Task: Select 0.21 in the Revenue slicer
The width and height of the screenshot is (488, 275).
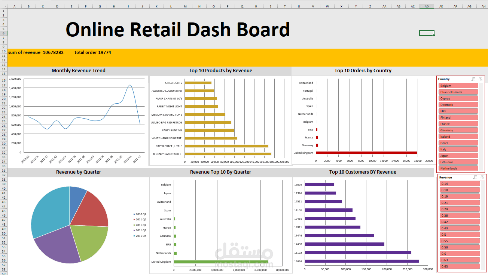Action: (x=460, y=203)
